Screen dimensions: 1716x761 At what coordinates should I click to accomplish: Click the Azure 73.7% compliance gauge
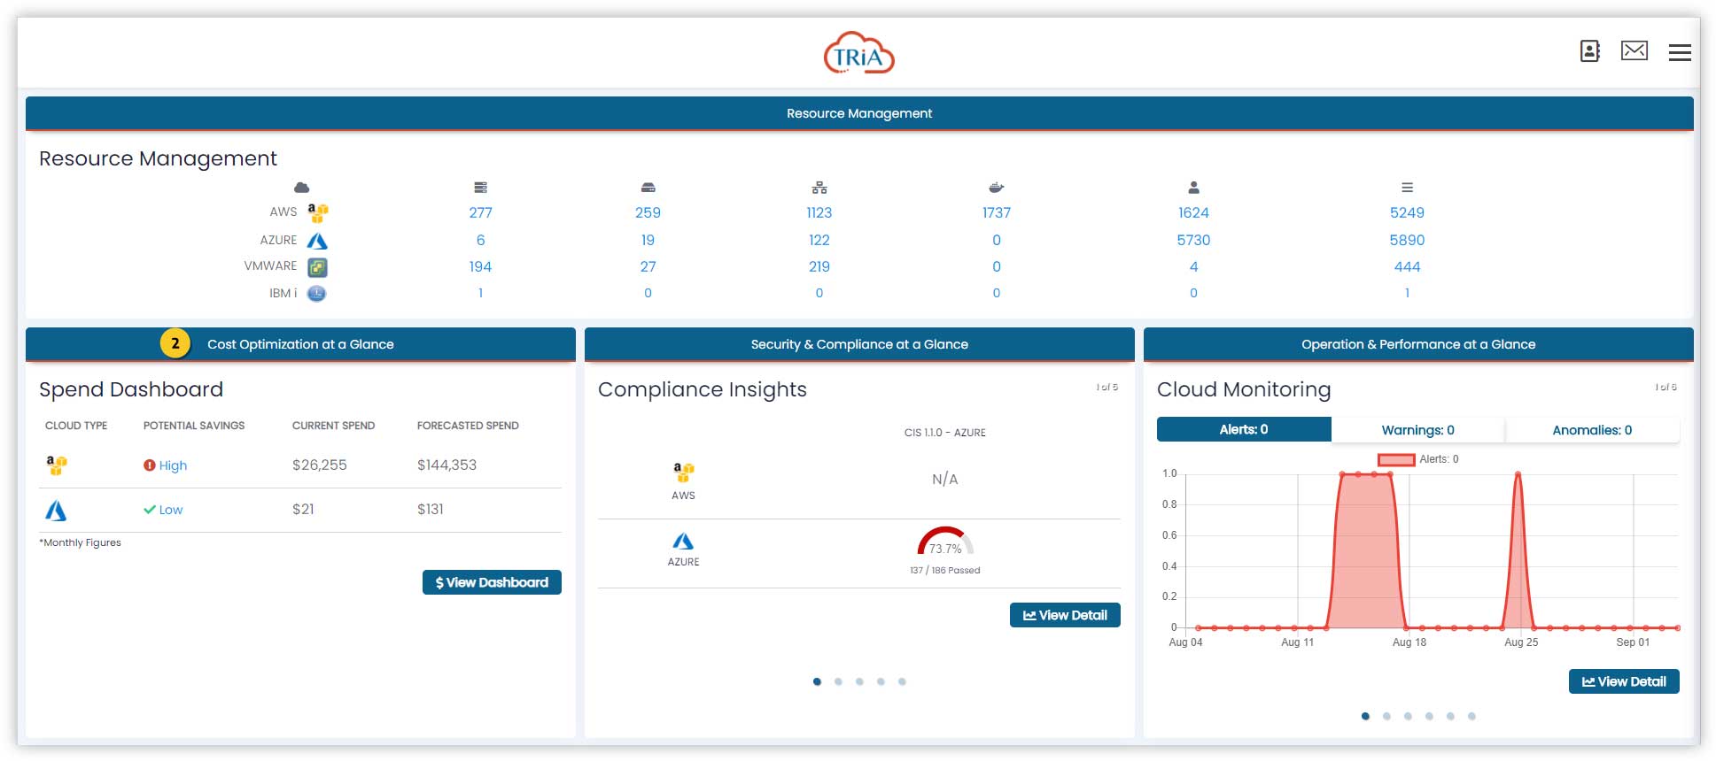[944, 541]
